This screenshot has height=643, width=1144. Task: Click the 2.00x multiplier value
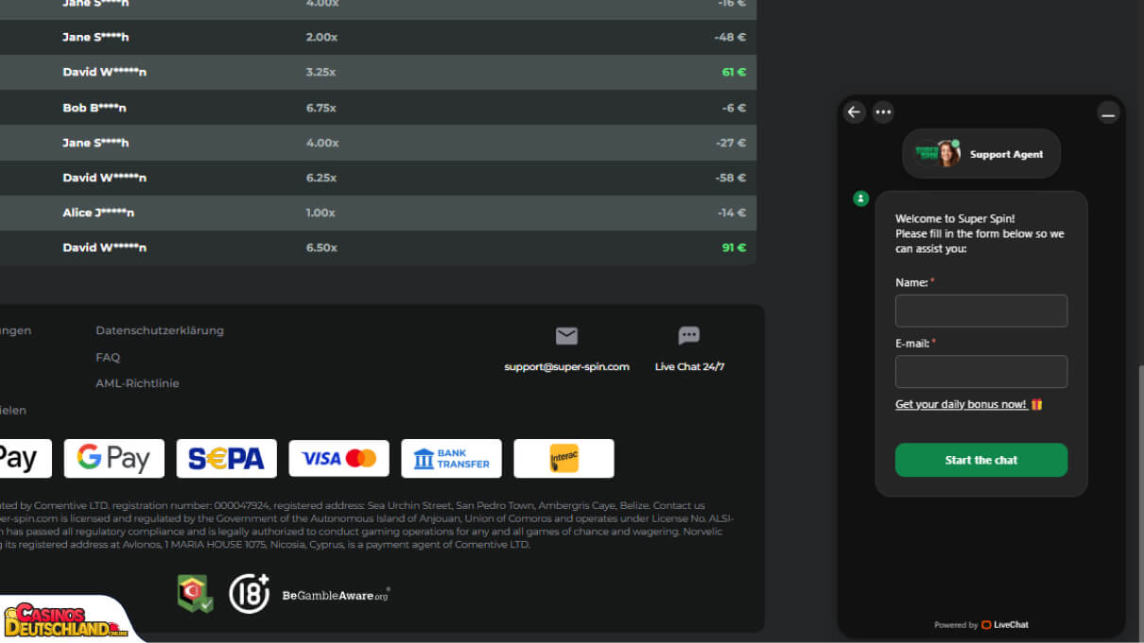(x=321, y=37)
